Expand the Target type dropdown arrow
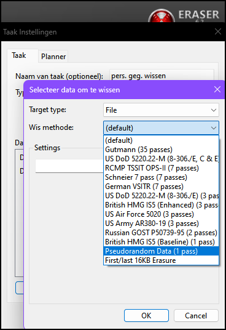 214,110
